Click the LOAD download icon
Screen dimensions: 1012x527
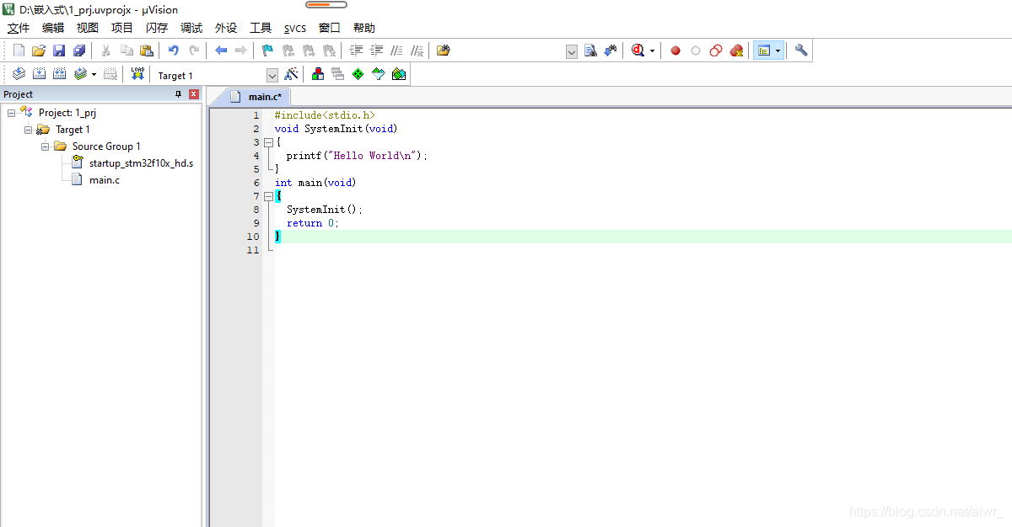[137, 74]
